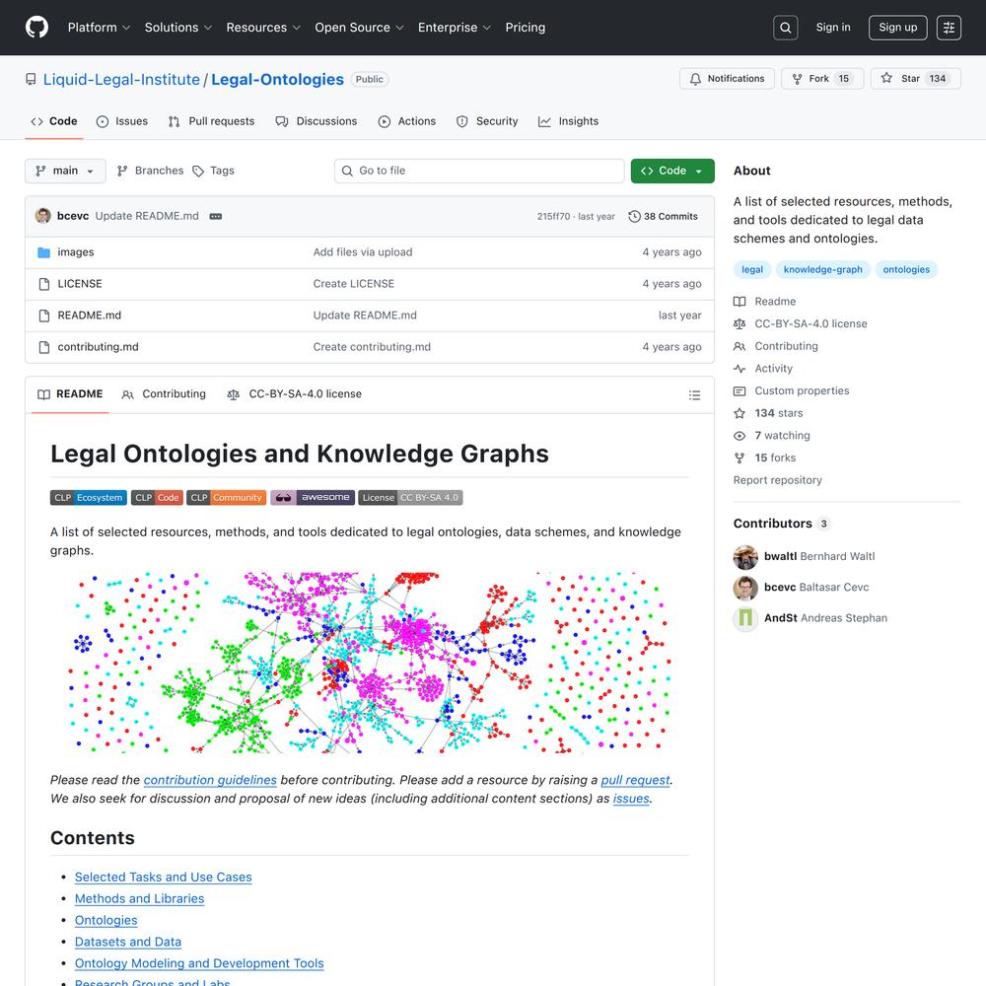The image size is (986, 986).
Task: Click the knowledge-graph topic tag
Action: coord(822,269)
